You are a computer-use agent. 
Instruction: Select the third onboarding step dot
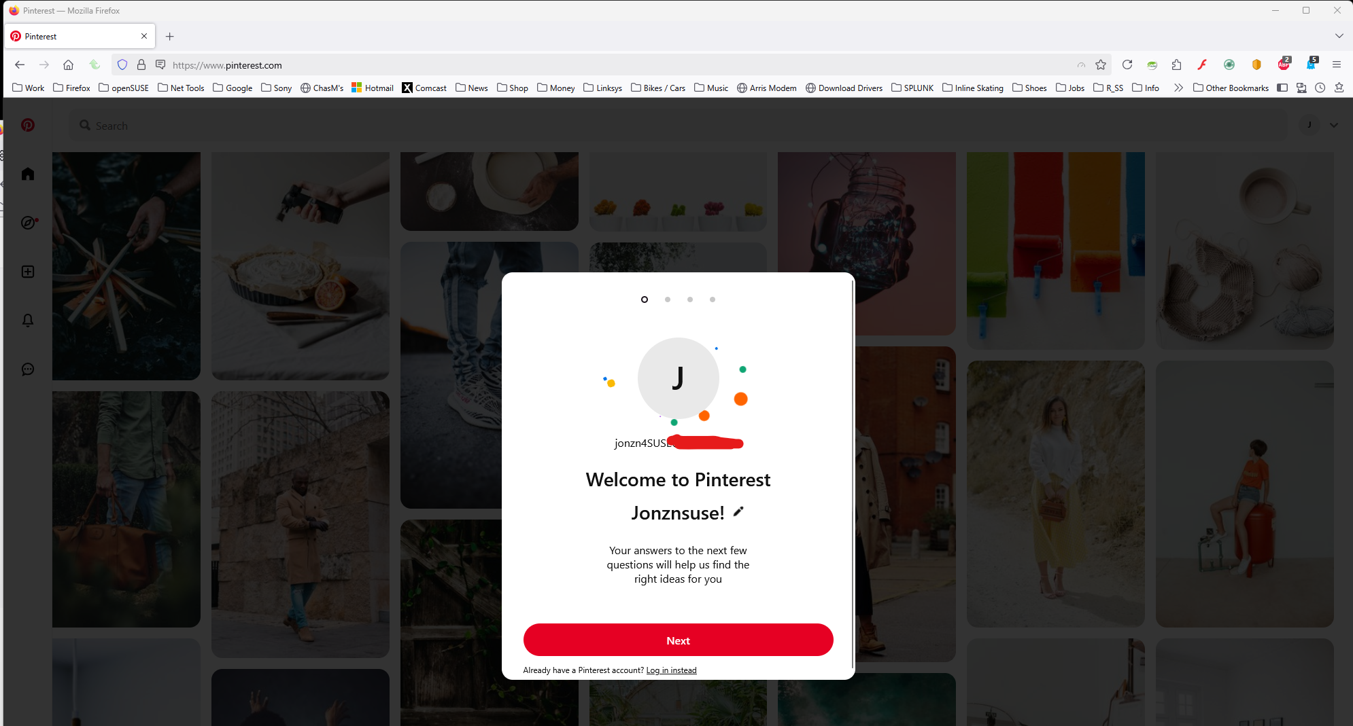690,300
